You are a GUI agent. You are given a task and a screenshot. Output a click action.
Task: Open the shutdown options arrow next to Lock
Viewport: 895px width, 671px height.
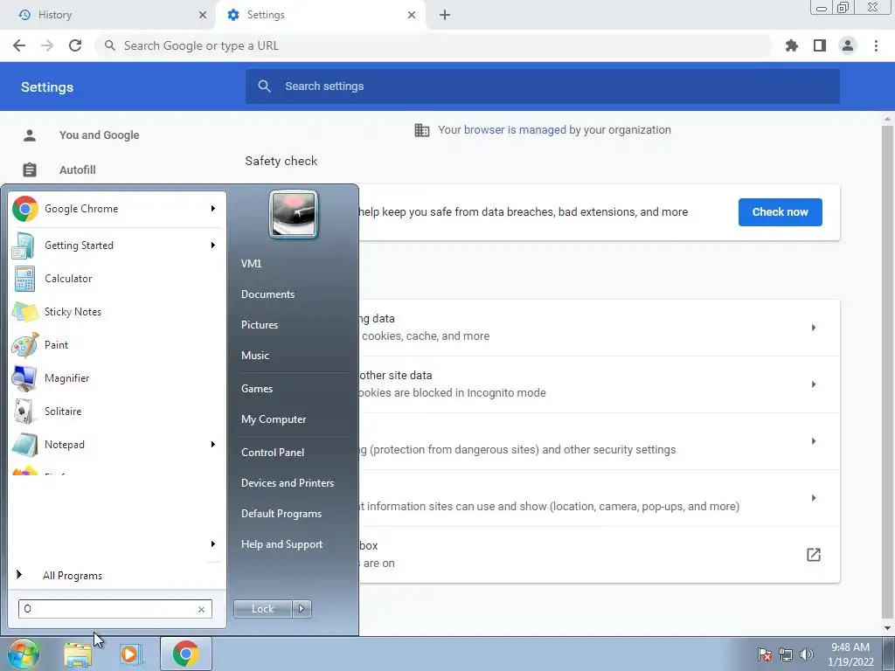click(x=302, y=609)
